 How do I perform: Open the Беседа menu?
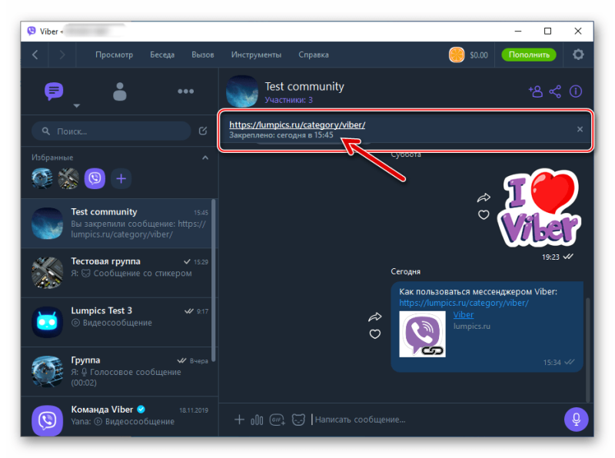point(162,55)
